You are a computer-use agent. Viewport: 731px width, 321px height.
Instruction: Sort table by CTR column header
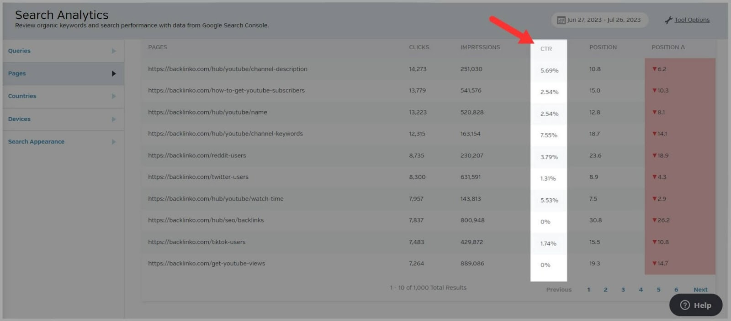[546, 49]
